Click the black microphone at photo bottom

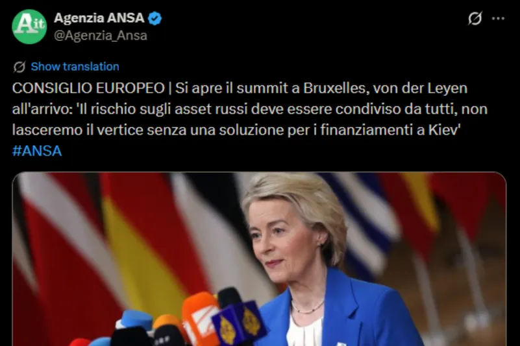(131, 337)
